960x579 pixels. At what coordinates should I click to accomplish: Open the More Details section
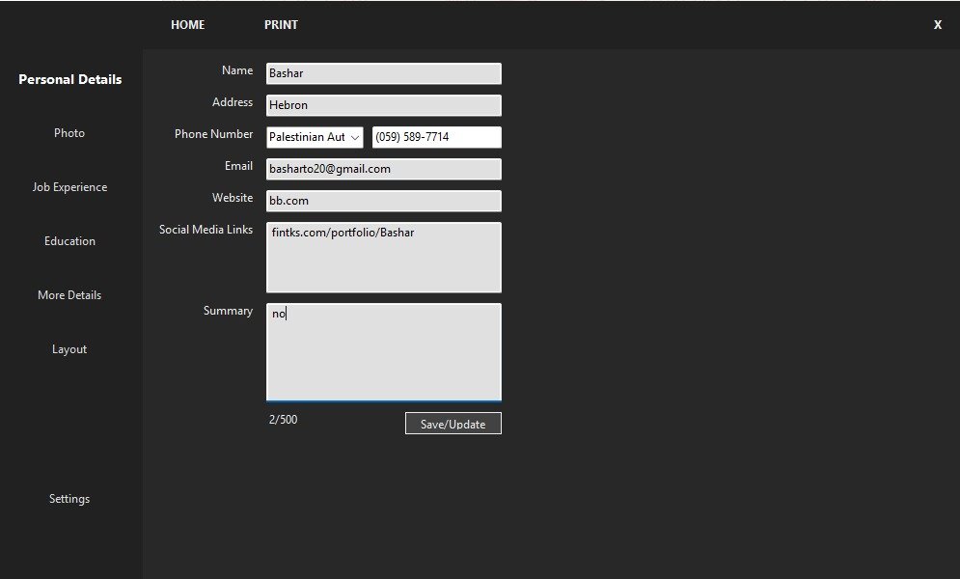tap(69, 295)
